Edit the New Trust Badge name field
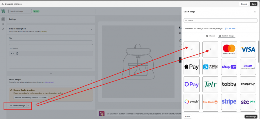 (x=20, y=11)
